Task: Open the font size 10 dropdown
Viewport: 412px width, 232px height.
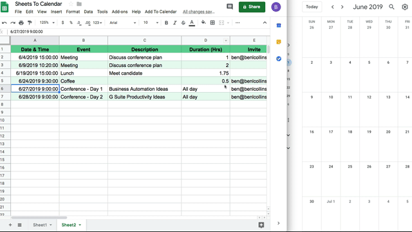Action: point(151,23)
